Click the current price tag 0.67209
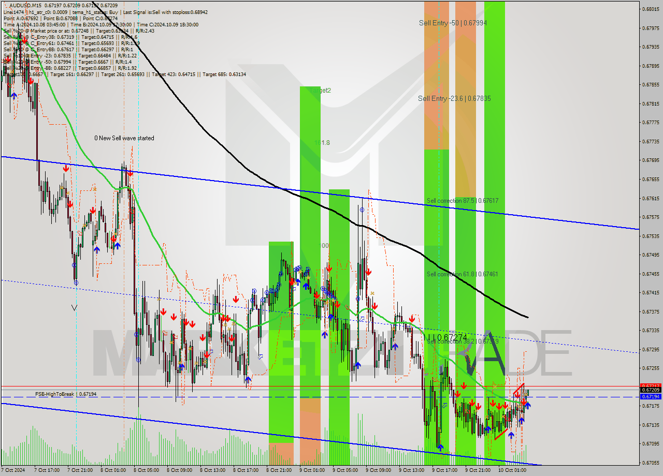Image resolution: width=663 pixels, height=476 pixels. [651, 390]
